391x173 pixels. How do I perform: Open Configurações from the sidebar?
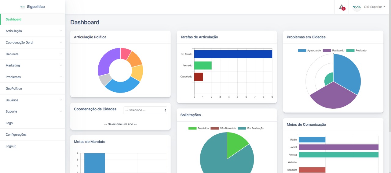click(16, 135)
